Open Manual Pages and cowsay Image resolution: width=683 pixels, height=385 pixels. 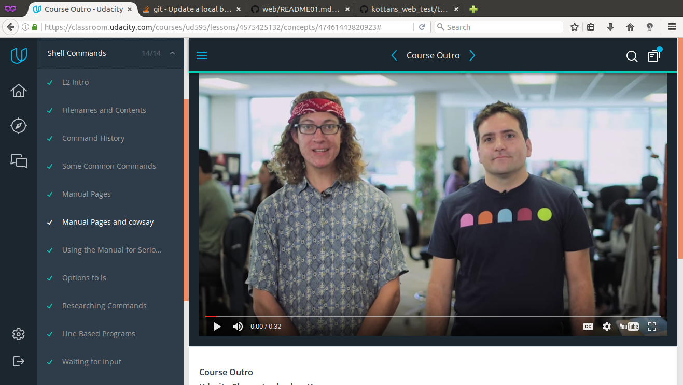click(108, 222)
